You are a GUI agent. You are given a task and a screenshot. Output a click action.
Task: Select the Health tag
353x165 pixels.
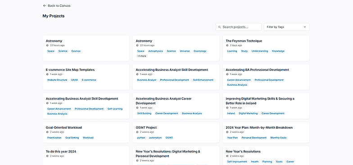[255, 161]
